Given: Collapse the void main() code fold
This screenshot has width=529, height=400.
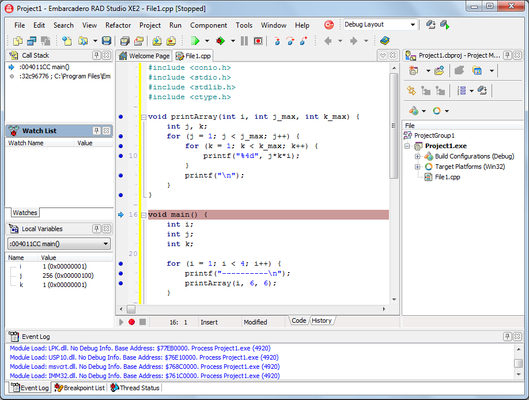Looking at the screenshot, I should click(143, 214).
